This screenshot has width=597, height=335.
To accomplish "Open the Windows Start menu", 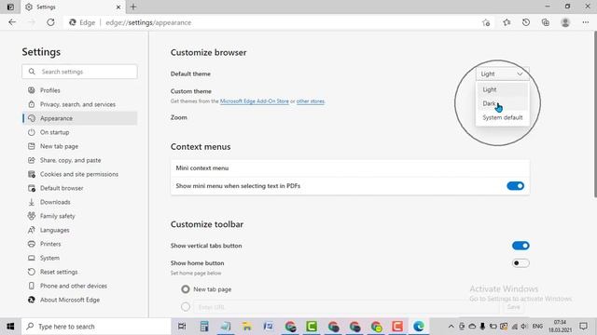I will [x=10, y=327].
